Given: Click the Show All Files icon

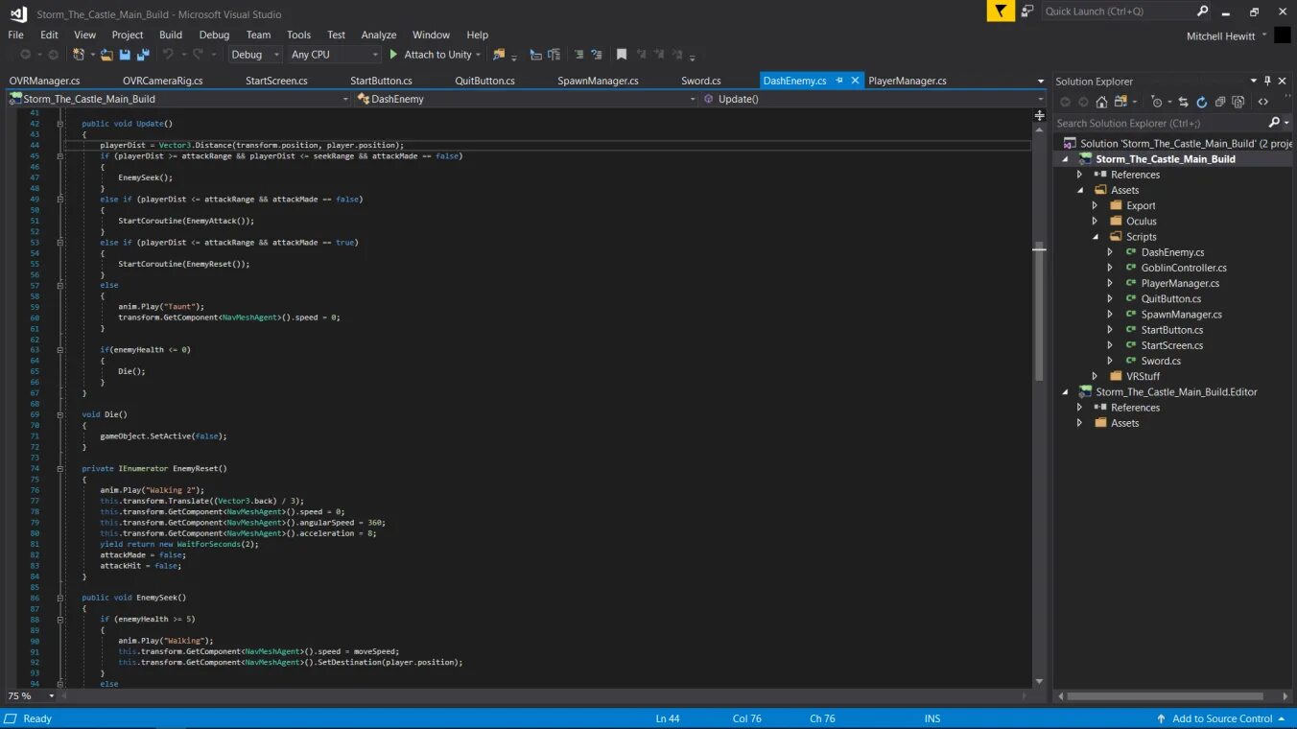Looking at the screenshot, I should point(1238,102).
